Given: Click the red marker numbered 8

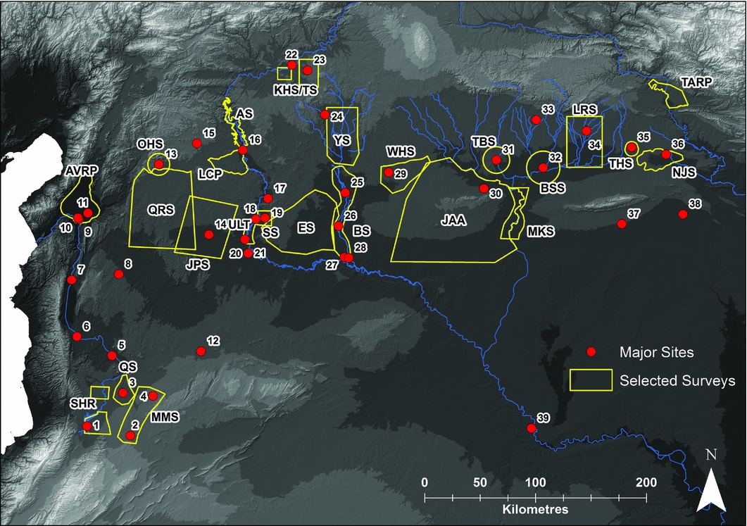Looking at the screenshot, I should pos(118,275).
